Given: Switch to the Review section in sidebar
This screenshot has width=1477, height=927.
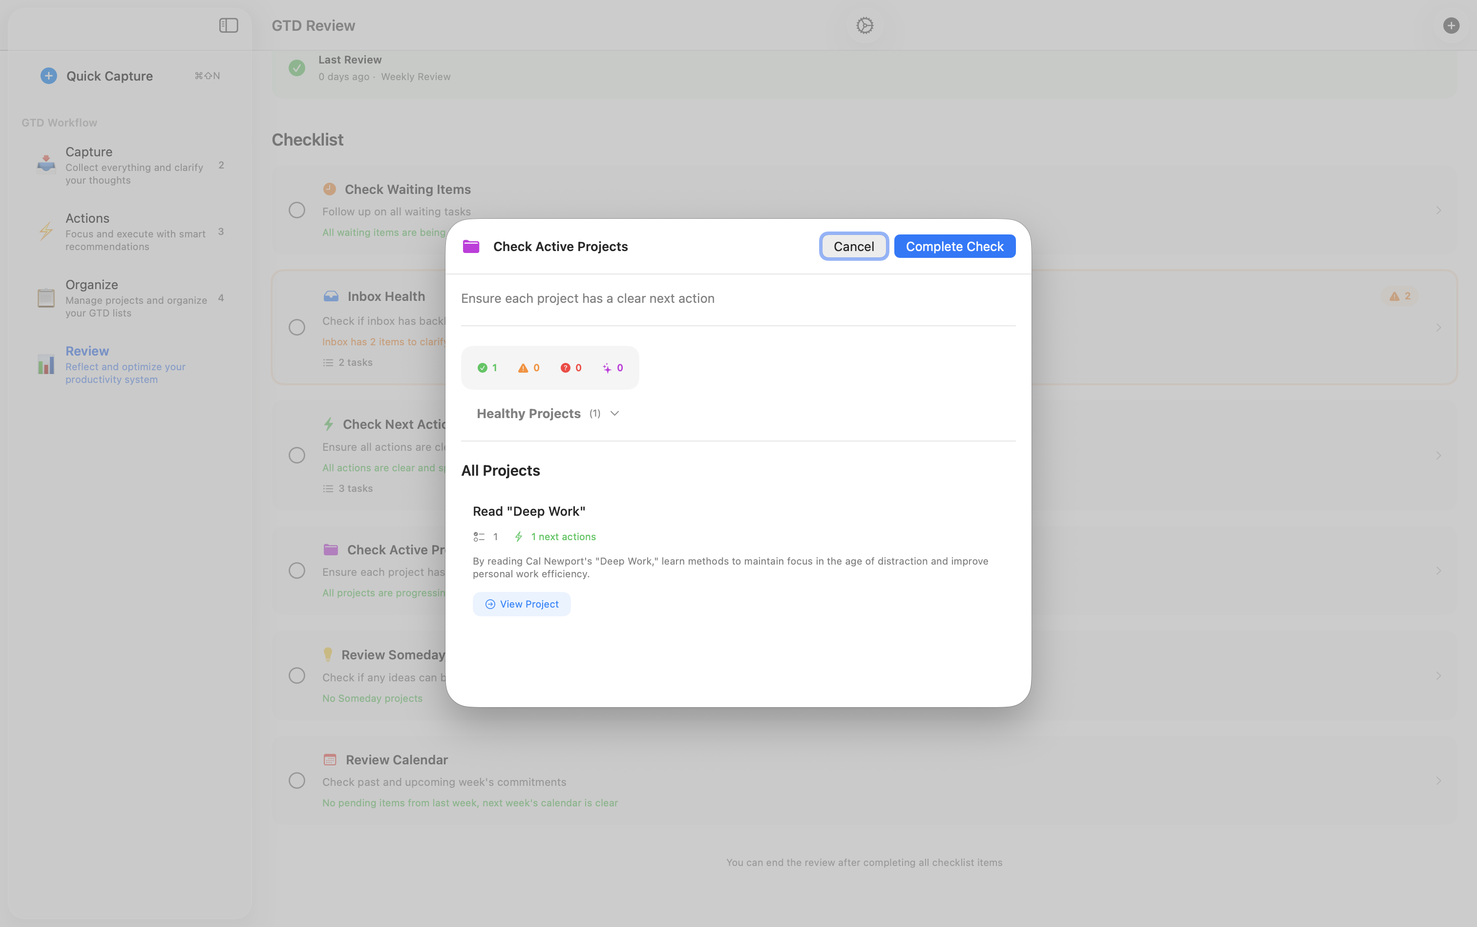Looking at the screenshot, I should point(87,351).
